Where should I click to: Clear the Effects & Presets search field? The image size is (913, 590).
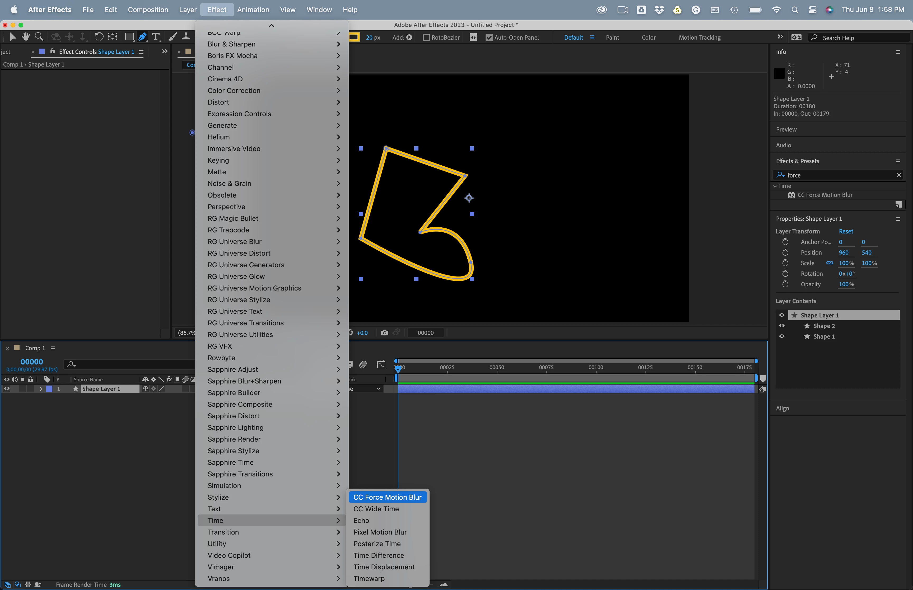tap(898, 175)
